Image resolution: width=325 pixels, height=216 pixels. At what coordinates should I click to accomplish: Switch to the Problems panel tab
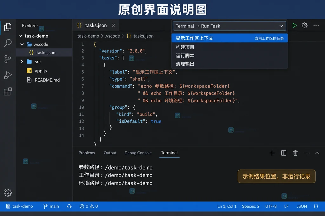click(87, 153)
